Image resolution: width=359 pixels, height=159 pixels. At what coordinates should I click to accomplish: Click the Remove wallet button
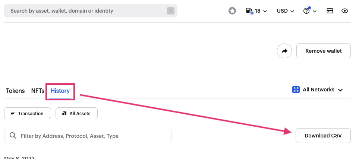click(323, 51)
